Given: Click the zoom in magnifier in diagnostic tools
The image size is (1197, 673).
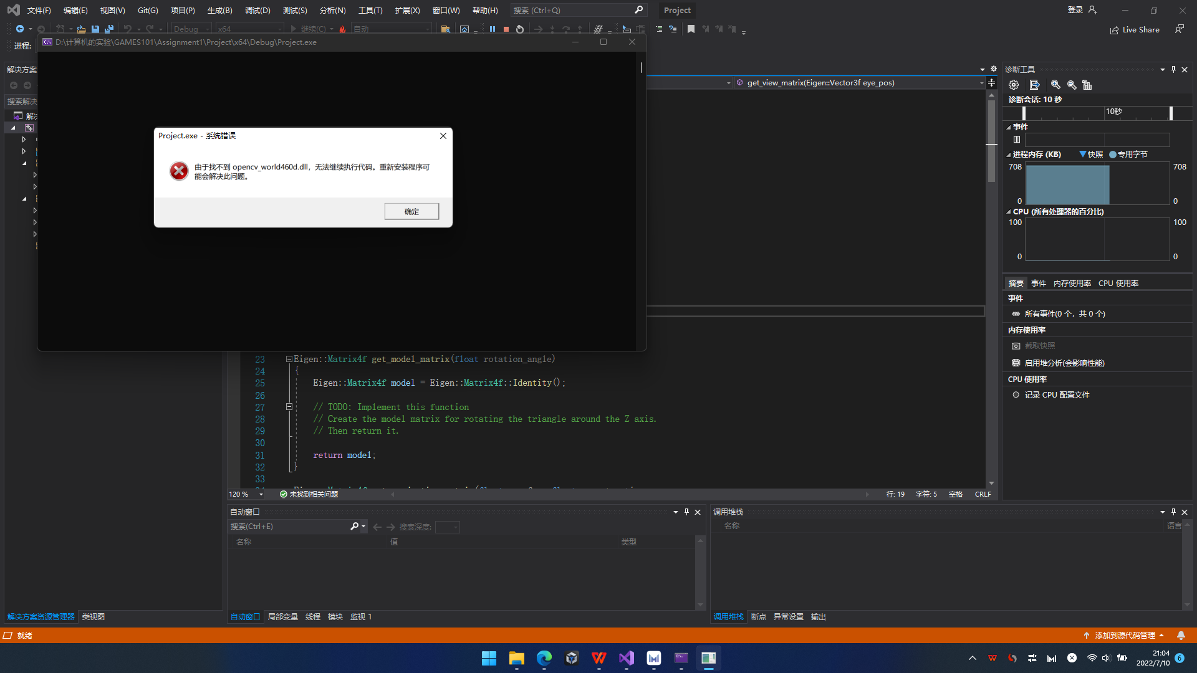Looking at the screenshot, I should (x=1055, y=85).
